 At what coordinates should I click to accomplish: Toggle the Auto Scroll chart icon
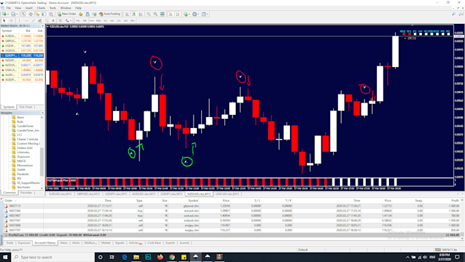tap(171, 14)
